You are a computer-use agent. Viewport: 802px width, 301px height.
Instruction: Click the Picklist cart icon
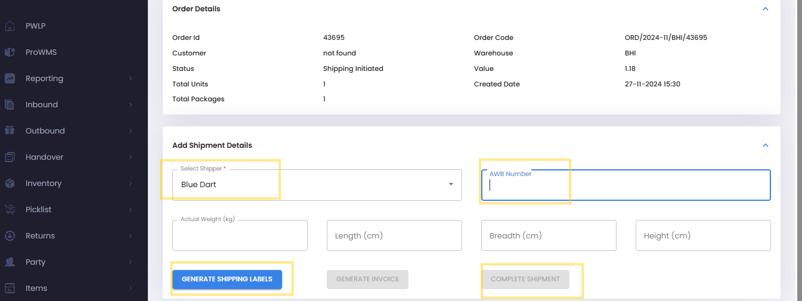coord(10,210)
